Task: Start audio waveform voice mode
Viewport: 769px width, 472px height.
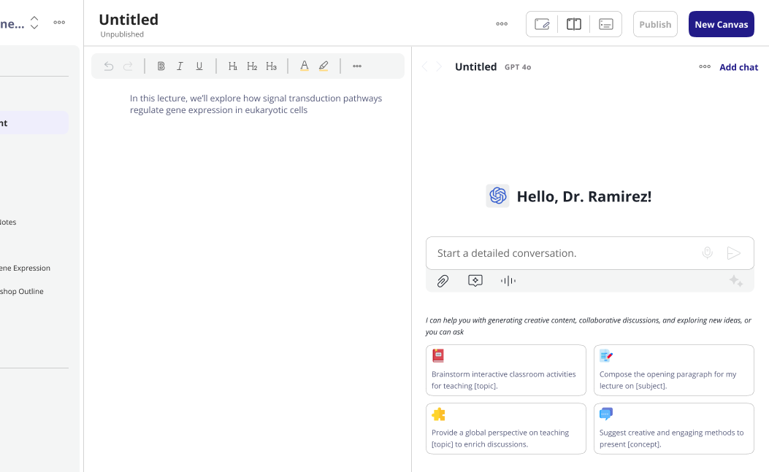Action: point(508,281)
